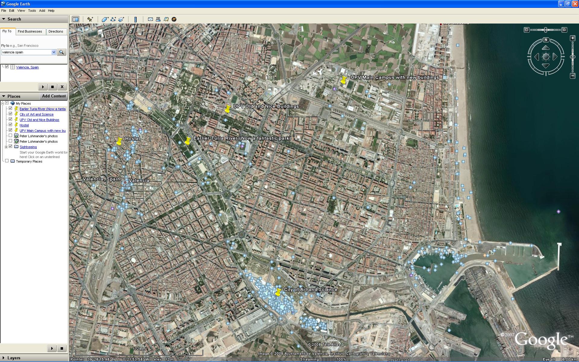Click Valencia, Spain search result link
Screen dimensions: 579x362
pyautogui.click(x=27, y=67)
